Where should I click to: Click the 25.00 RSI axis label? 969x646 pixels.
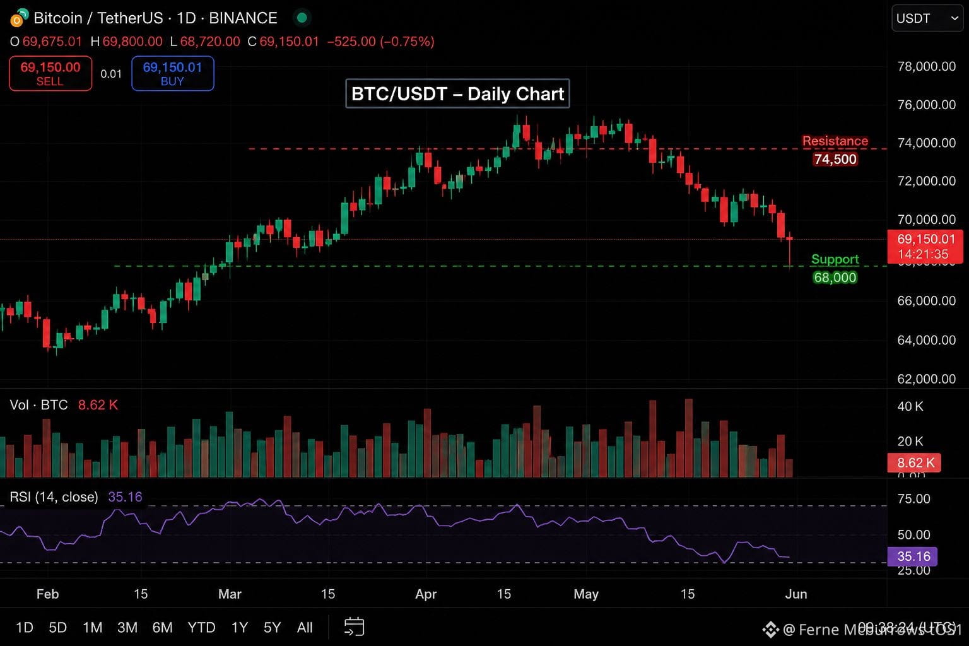pyautogui.click(x=913, y=570)
